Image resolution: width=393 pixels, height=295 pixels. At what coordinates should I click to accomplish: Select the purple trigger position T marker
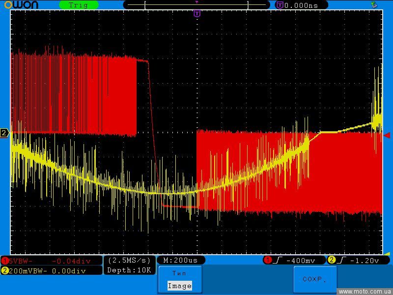(x=197, y=14)
